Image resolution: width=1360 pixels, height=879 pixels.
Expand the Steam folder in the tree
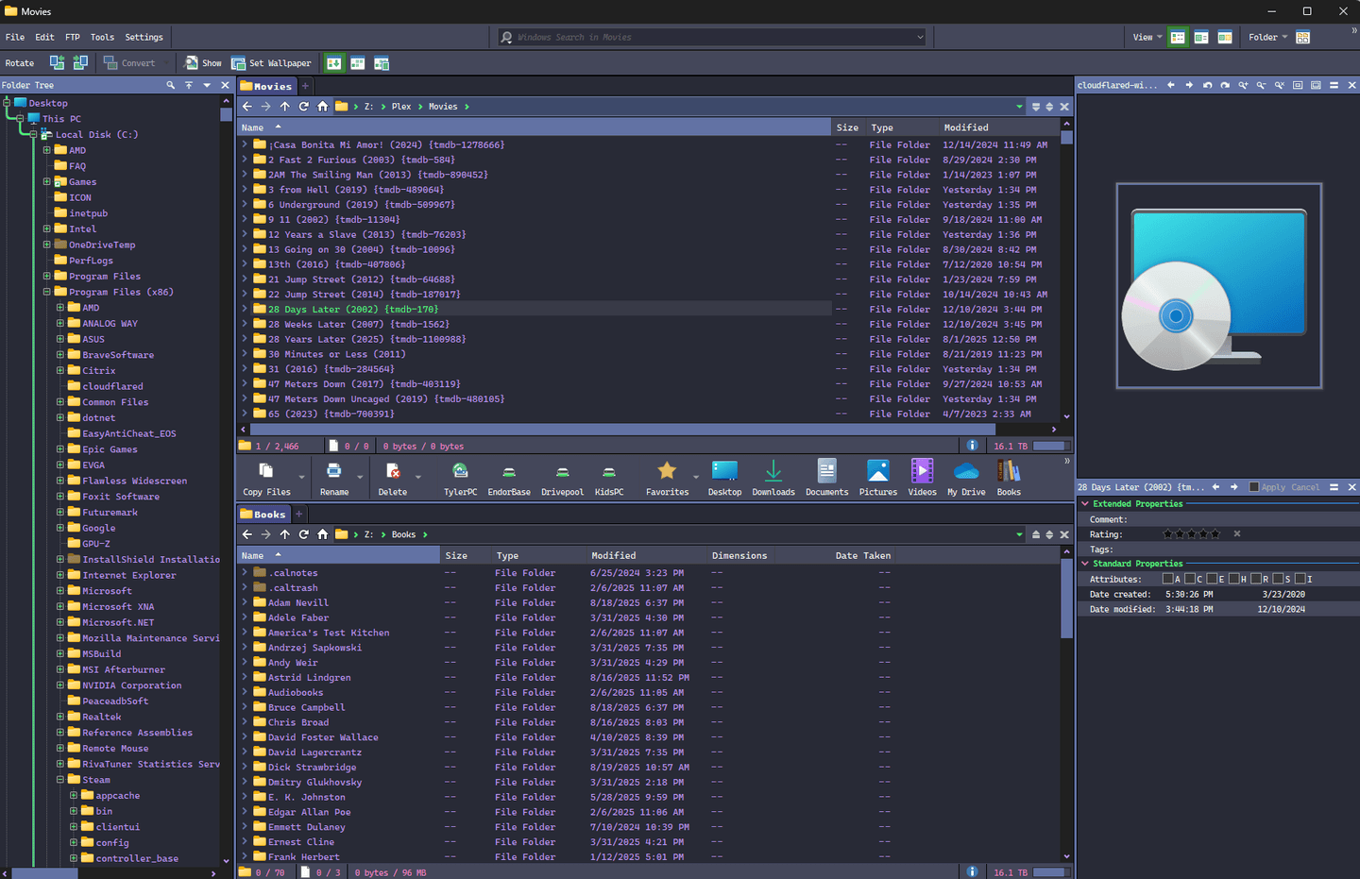pyautogui.click(x=59, y=779)
